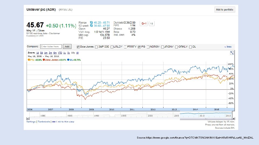
Task: Switch chart zoom to 3m
Action: coord(50,53)
